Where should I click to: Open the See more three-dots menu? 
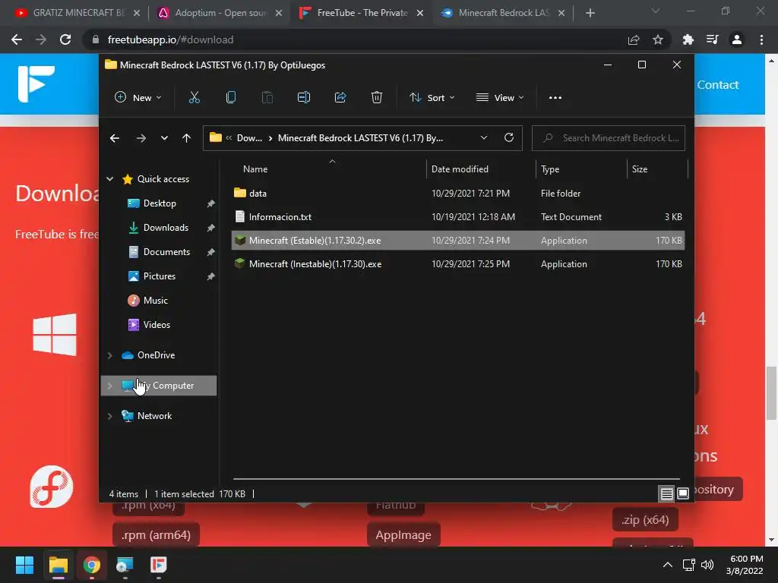(x=555, y=98)
